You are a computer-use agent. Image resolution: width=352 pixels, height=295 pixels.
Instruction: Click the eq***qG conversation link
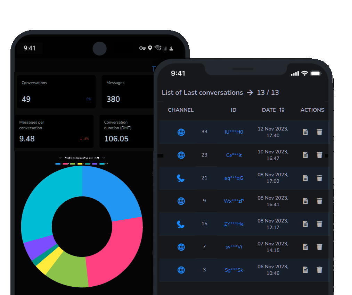(x=233, y=178)
